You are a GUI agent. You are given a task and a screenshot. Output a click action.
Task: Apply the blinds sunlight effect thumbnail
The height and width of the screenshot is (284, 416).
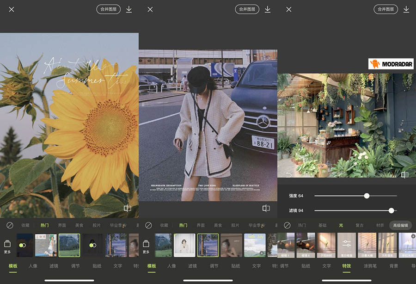(367, 245)
